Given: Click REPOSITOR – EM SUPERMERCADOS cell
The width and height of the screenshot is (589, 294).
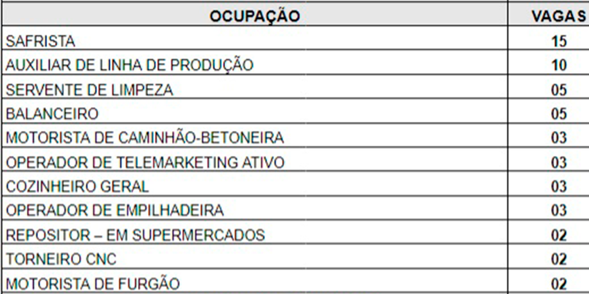Looking at the screenshot, I should pyautogui.click(x=255, y=235).
